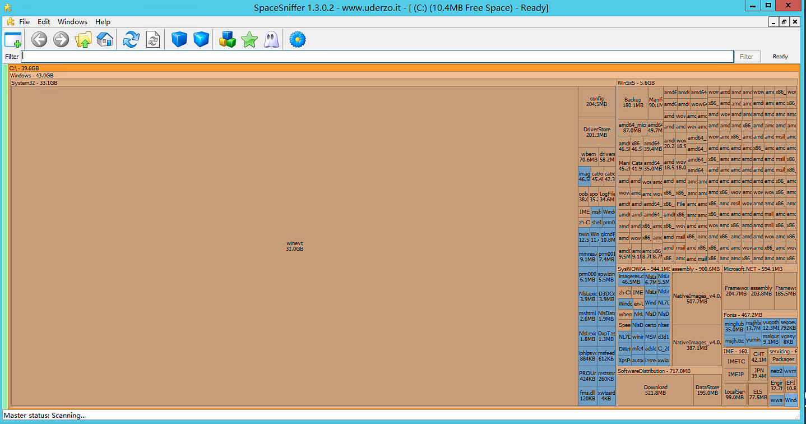
Task: Start a rescan with blue arrows icon
Action: click(131, 40)
